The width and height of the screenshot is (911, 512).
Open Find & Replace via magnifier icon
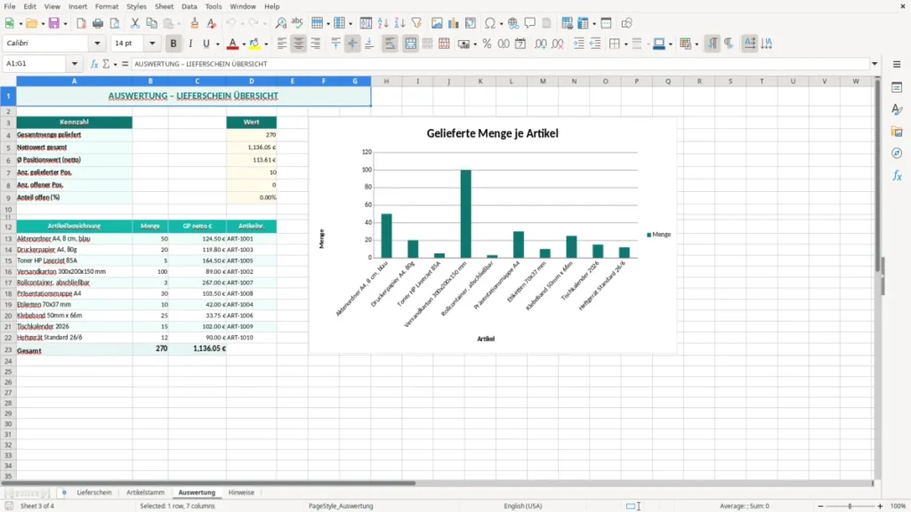click(x=280, y=23)
